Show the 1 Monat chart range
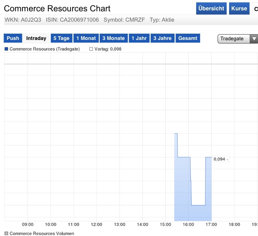This screenshot has width=258, height=236. 86,38
